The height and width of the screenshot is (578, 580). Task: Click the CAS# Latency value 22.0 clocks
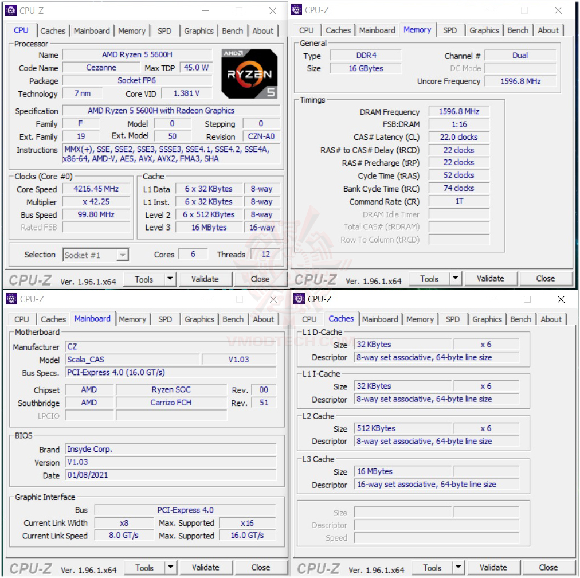459,137
